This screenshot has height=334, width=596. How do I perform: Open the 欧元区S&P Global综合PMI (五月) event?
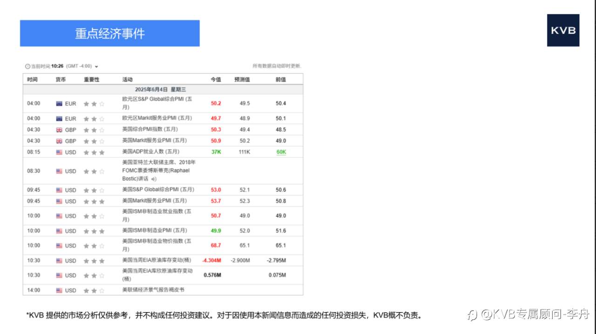157,103
